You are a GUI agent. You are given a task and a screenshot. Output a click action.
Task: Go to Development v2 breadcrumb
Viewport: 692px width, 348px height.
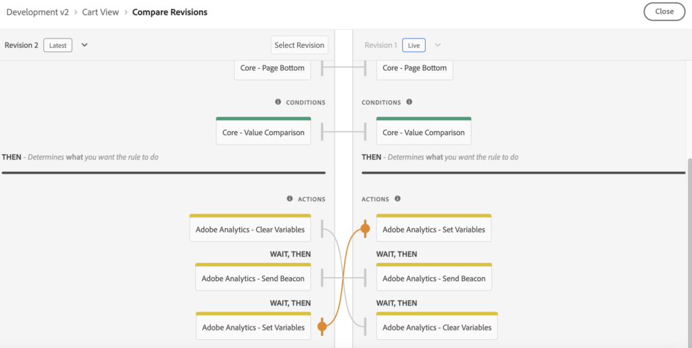tap(38, 11)
